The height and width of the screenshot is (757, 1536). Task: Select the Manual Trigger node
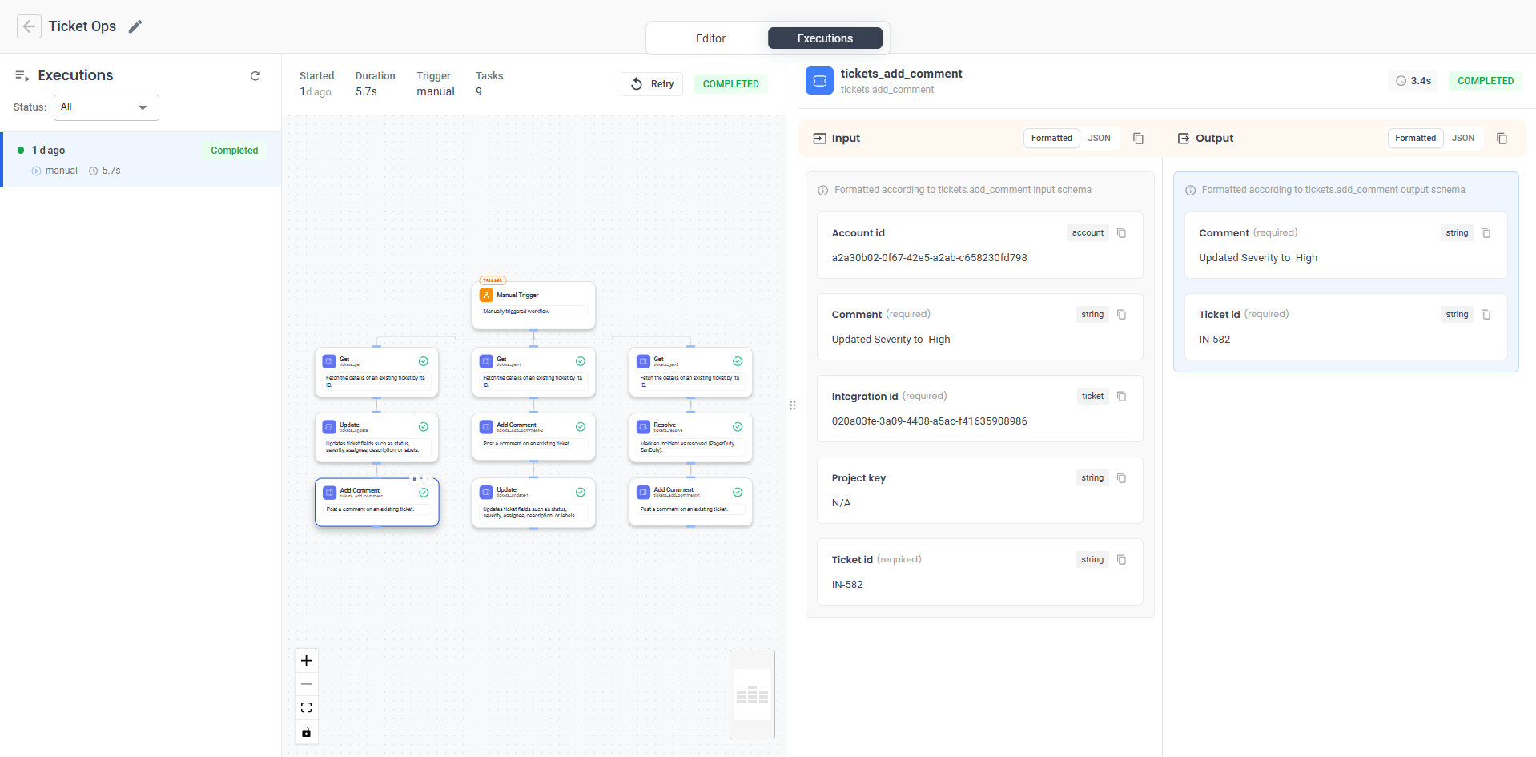pyautogui.click(x=533, y=305)
